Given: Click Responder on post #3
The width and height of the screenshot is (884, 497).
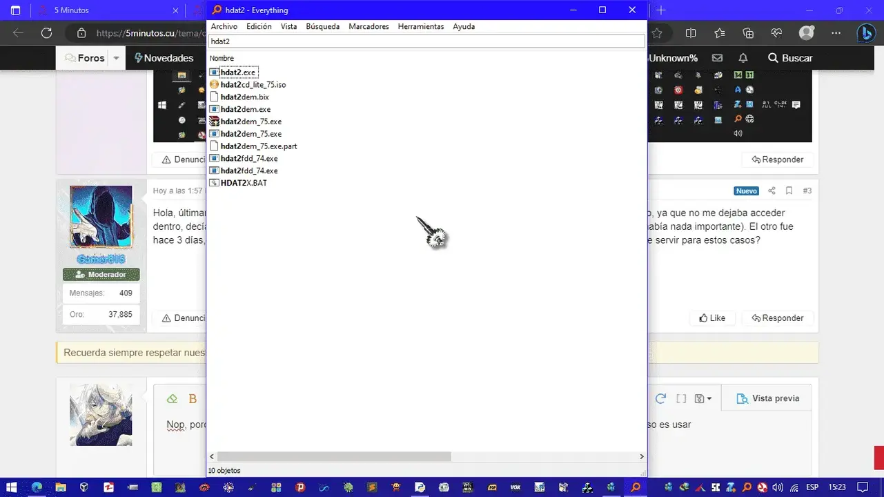Looking at the screenshot, I should point(777,318).
